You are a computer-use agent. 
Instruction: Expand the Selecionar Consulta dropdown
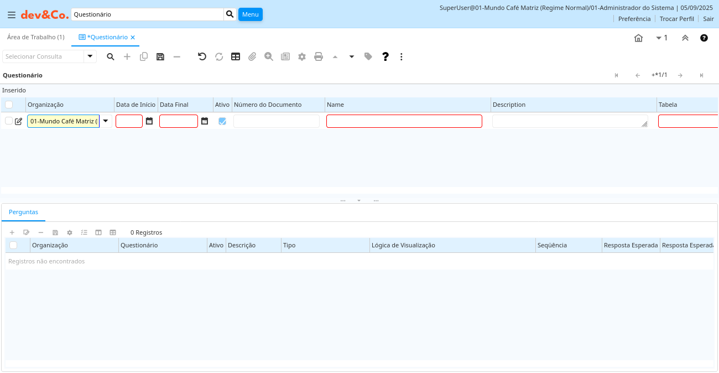90,56
